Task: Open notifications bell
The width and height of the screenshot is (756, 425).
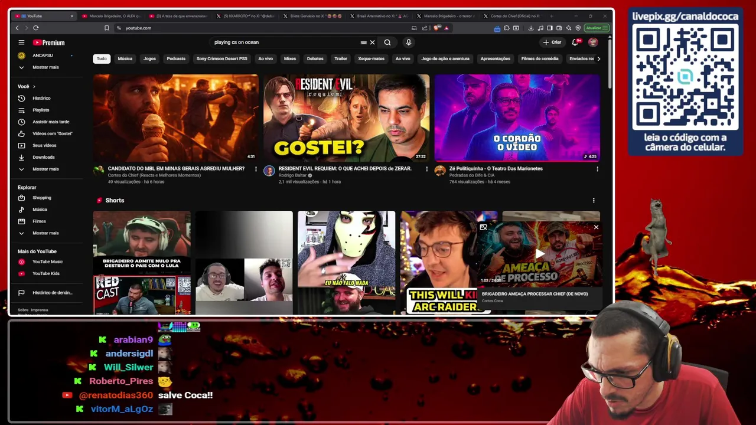Action: click(575, 42)
